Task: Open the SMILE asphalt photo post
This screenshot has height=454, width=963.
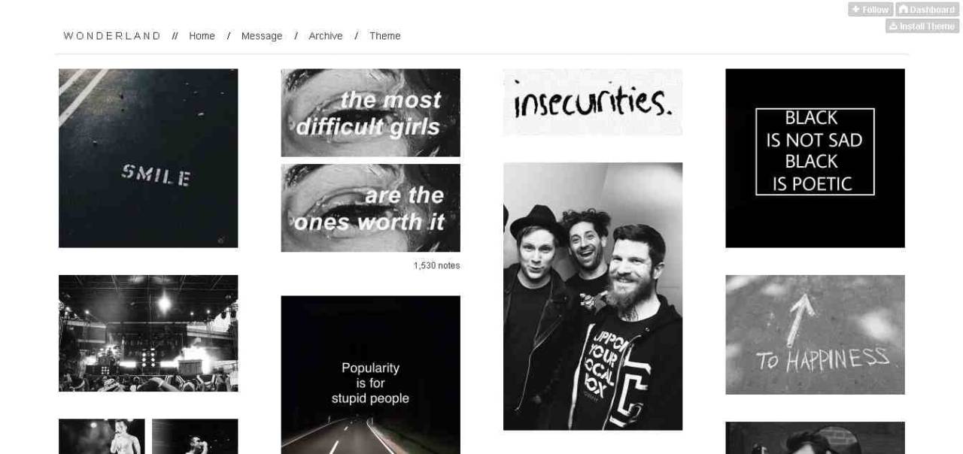Action: [x=148, y=158]
